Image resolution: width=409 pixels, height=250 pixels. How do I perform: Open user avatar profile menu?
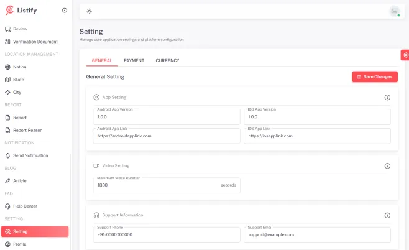(394, 11)
